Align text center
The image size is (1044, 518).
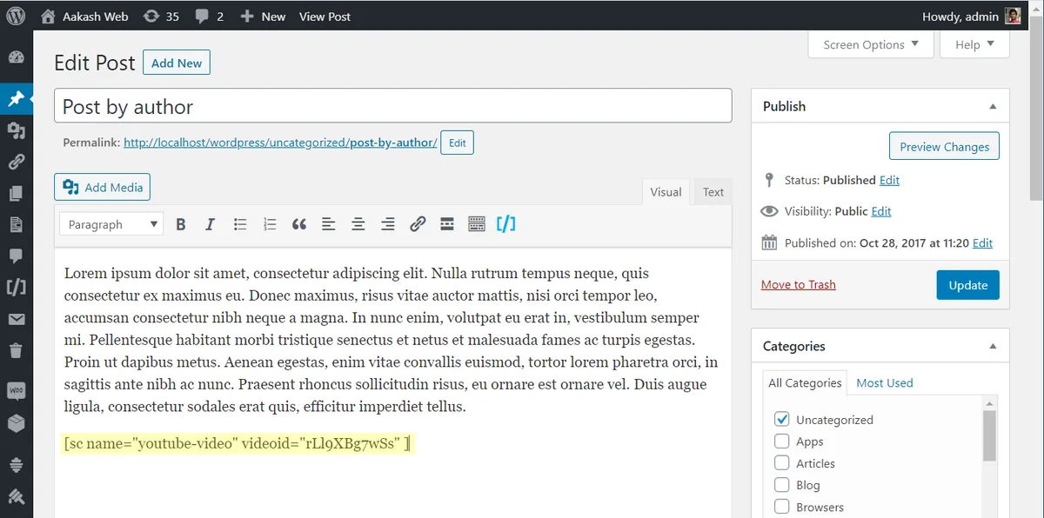(358, 224)
